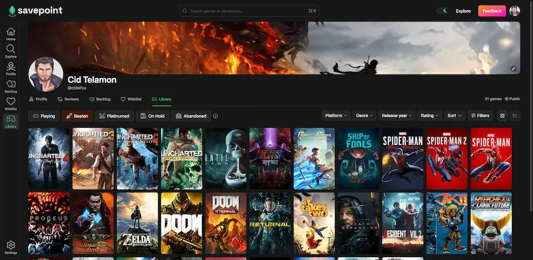The height and width of the screenshot is (260, 533).
Task: Click the Explore link in header
Action: pos(463,11)
